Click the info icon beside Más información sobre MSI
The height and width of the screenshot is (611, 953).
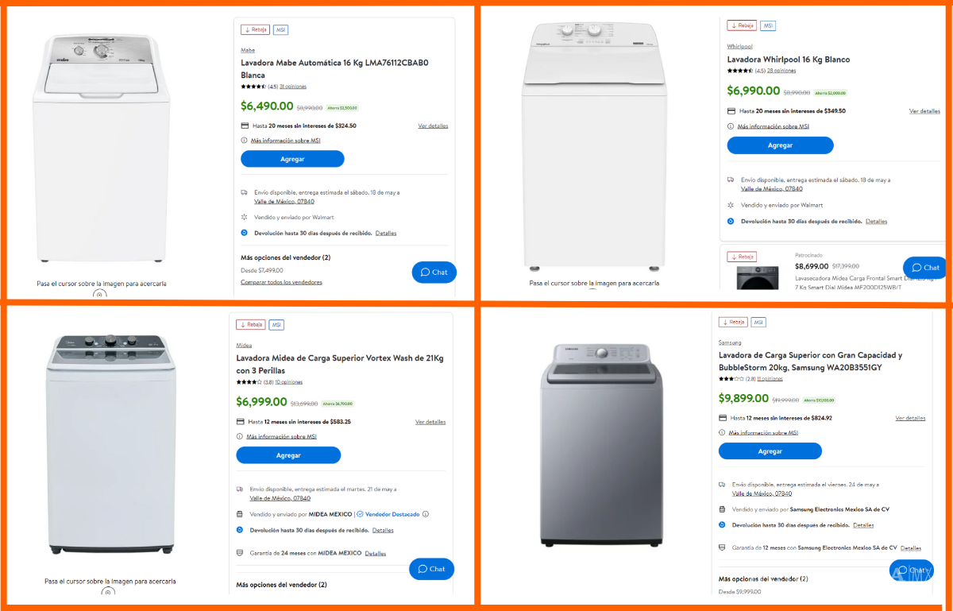point(244,140)
